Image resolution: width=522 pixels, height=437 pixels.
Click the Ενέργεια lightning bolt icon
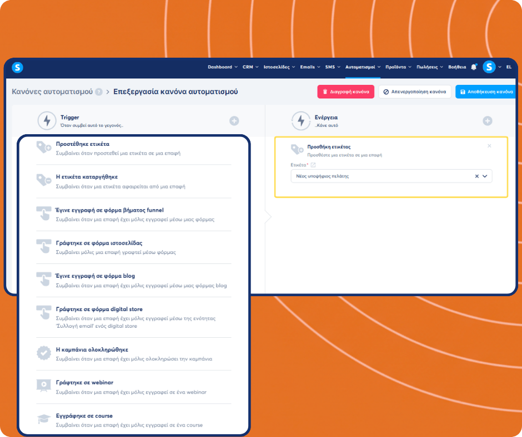(x=300, y=121)
